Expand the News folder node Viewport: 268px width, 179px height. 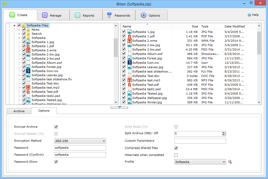(x=19, y=30)
